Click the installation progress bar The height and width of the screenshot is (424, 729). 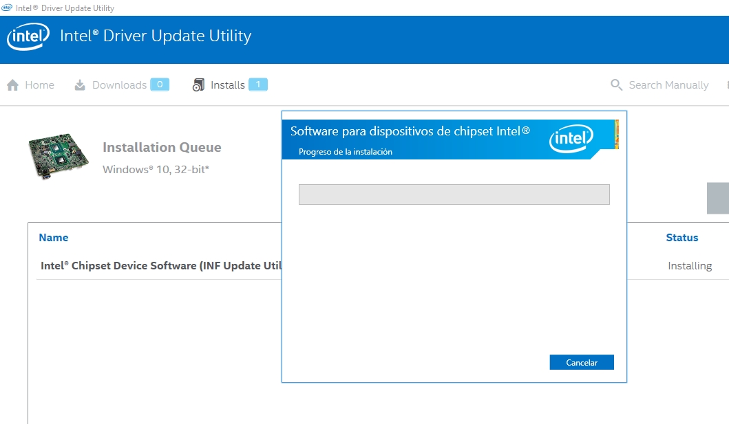click(454, 194)
